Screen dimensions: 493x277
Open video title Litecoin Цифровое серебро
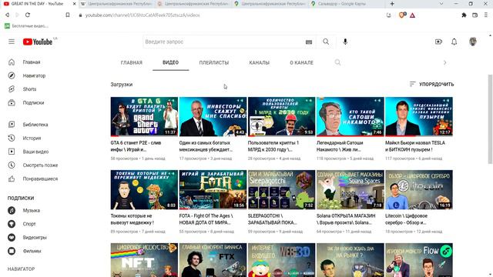406,219
